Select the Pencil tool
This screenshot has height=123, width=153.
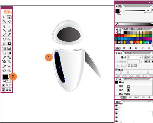coord(9,35)
